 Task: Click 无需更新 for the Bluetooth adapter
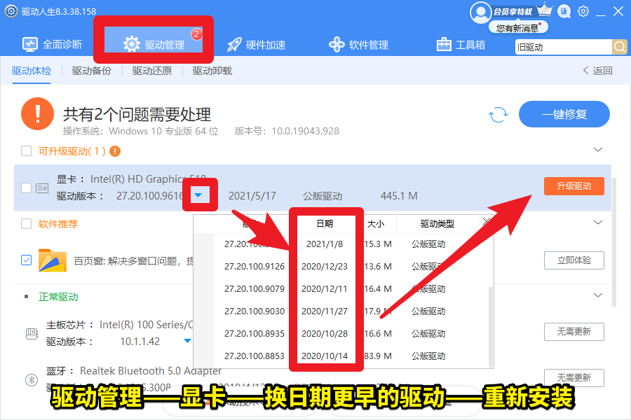[574, 378]
